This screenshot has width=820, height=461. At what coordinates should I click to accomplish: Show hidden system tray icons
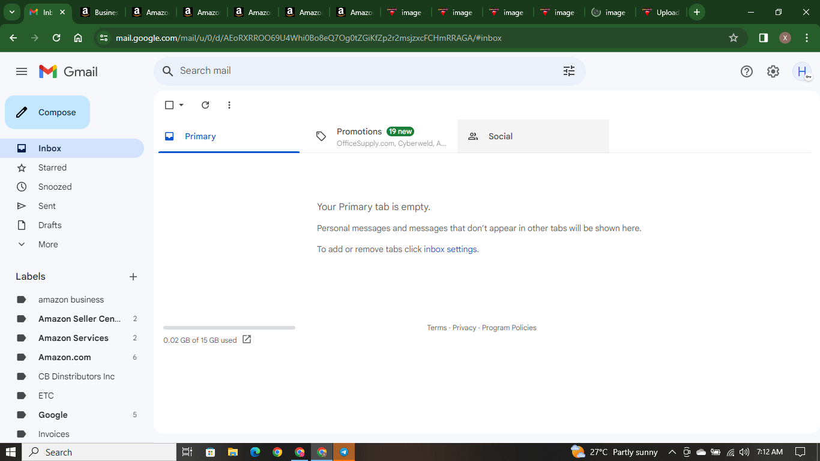(x=672, y=452)
